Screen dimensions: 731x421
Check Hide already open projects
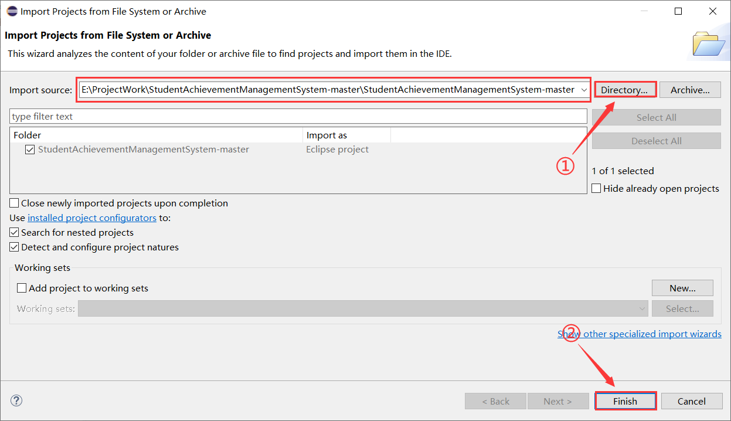click(x=596, y=189)
